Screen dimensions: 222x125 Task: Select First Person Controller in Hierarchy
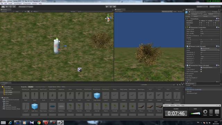pyautogui.click(x=194, y=90)
